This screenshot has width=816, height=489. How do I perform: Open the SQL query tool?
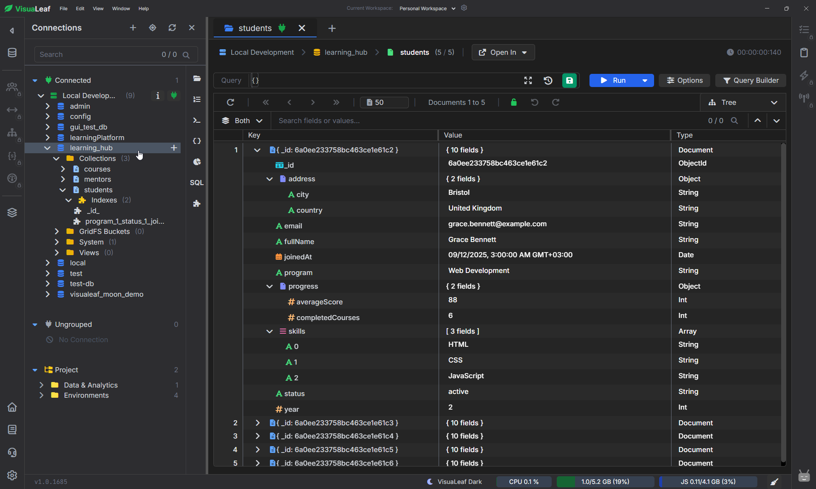pyautogui.click(x=197, y=183)
